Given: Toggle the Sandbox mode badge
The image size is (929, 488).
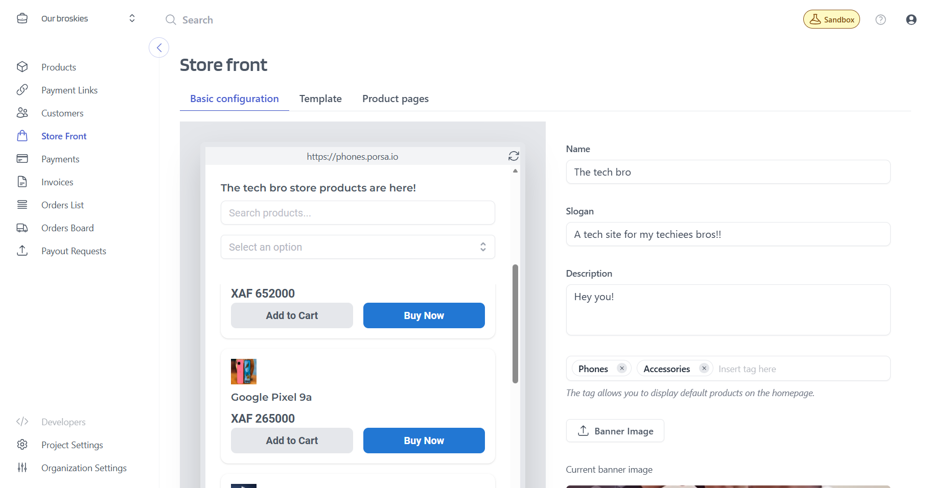Looking at the screenshot, I should tap(831, 19).
